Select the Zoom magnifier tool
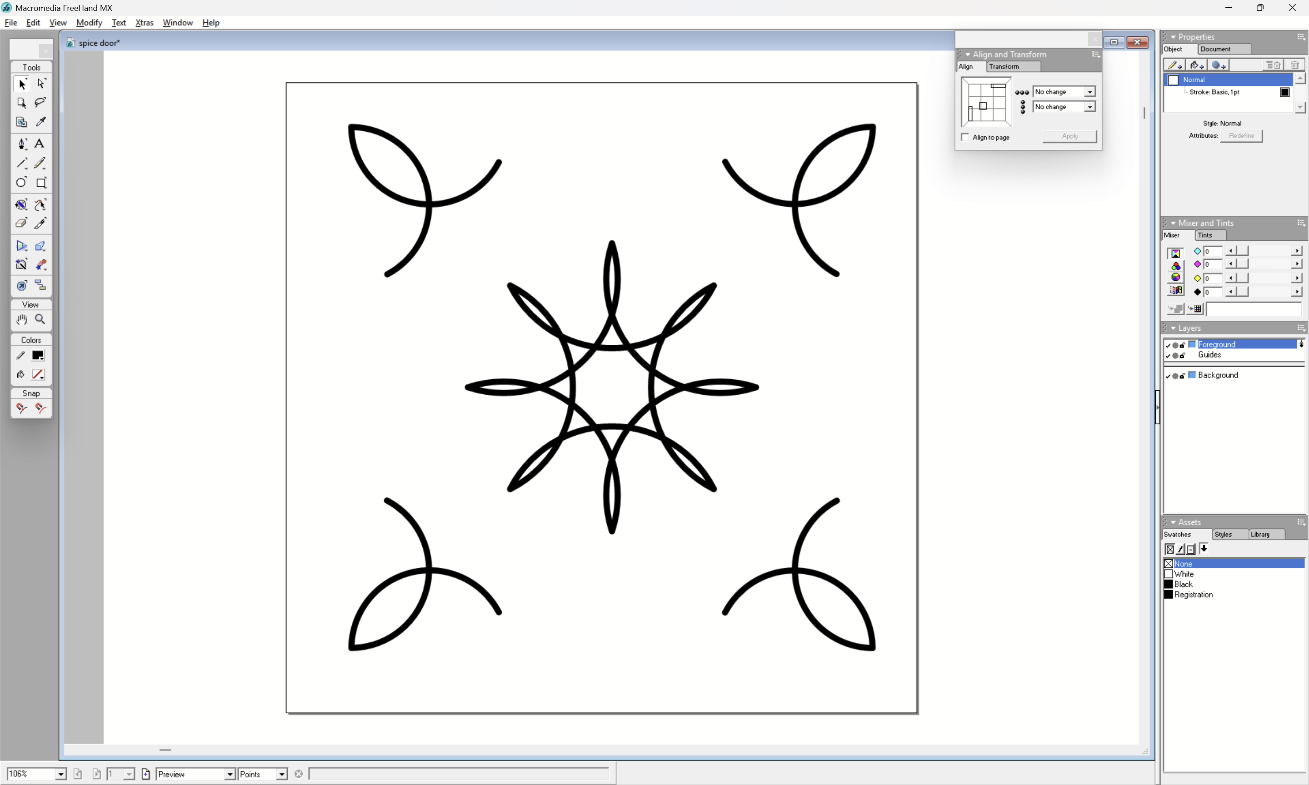1309x785 pixels. [40, 319]
